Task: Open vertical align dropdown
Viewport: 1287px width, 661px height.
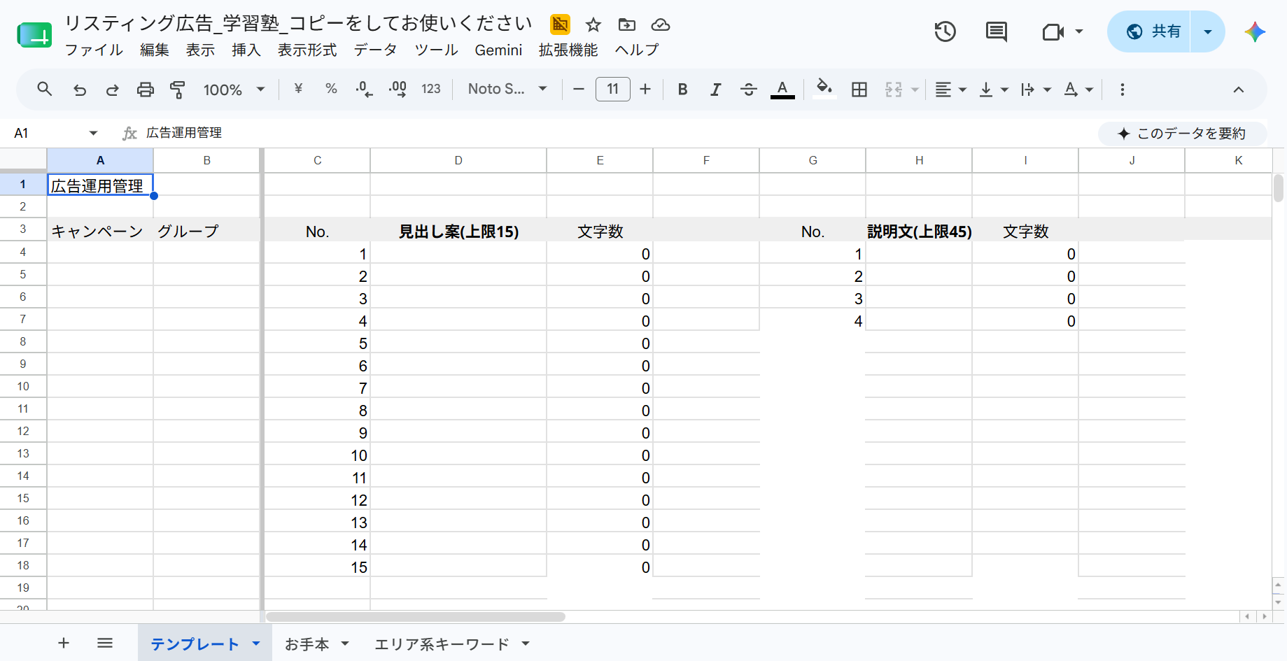Action: click(993, 89)
